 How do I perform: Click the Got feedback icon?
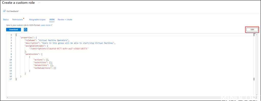point(4,11)
